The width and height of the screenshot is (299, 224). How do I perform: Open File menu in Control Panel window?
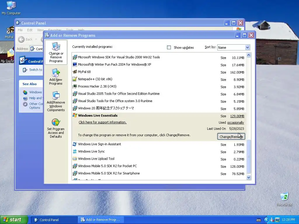pyautogui.click(x=20, y=30)
